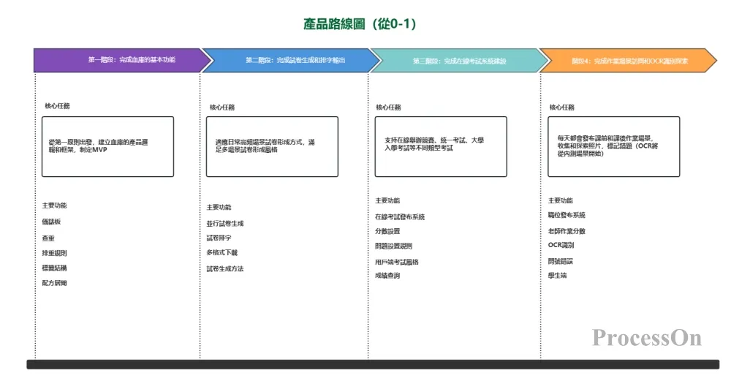The image size is (731, 381).
Task: Click the OCR識別 feature label
Action: click(x=561, y=245)
